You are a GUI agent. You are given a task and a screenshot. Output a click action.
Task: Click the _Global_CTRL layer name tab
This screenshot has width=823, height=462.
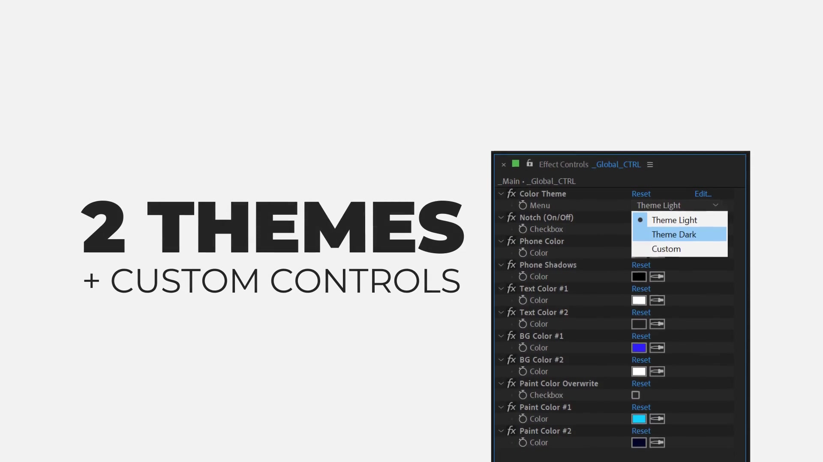[616, 164]
